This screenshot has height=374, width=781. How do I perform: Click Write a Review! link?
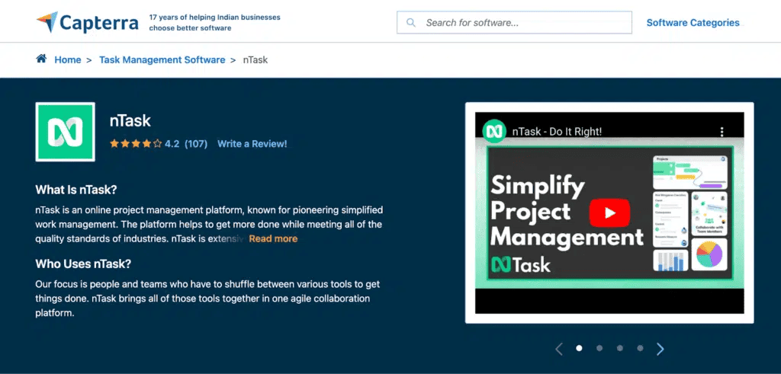[x=252, y=144]
